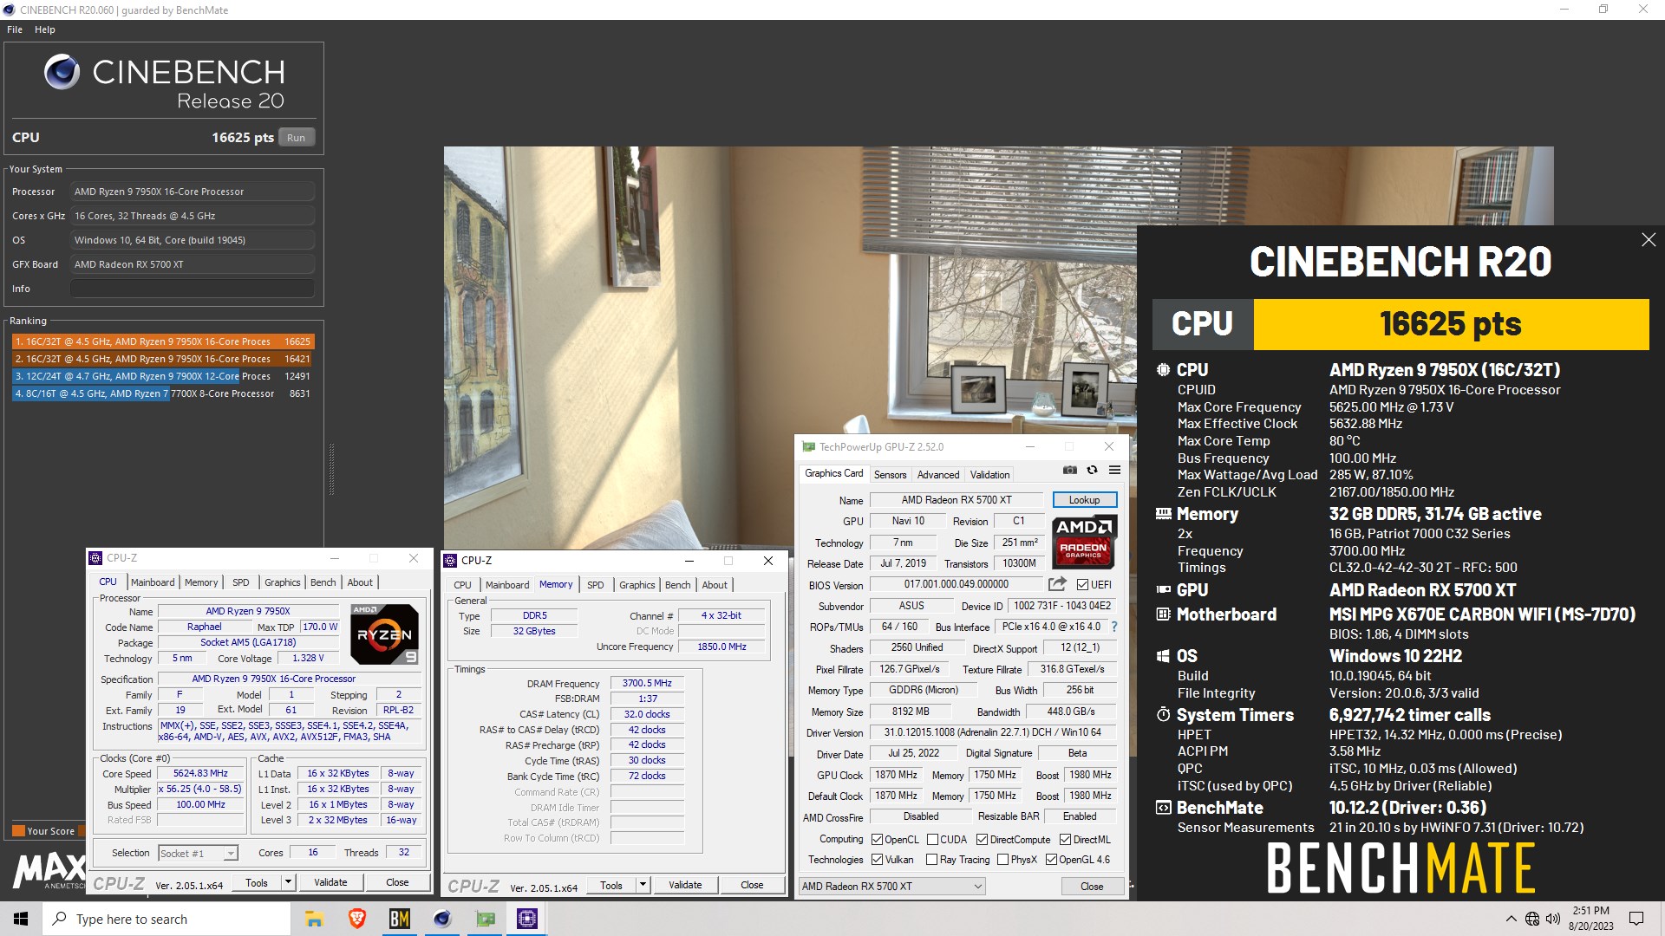Click the Cinebench logo icon
The image size is (1665, 936).
point(62,72)
